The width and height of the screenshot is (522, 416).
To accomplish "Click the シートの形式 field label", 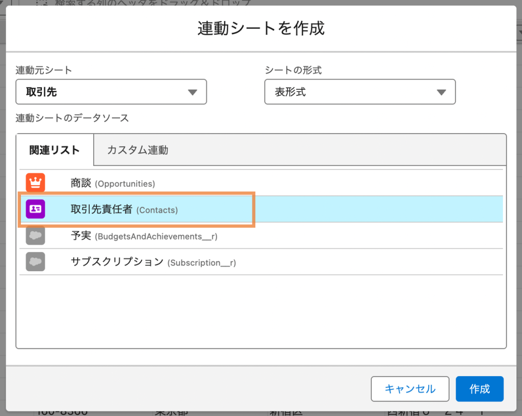I will coord(293,70).
